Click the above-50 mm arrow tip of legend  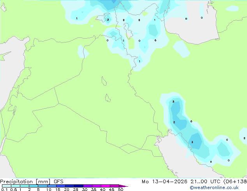(123, 186)
